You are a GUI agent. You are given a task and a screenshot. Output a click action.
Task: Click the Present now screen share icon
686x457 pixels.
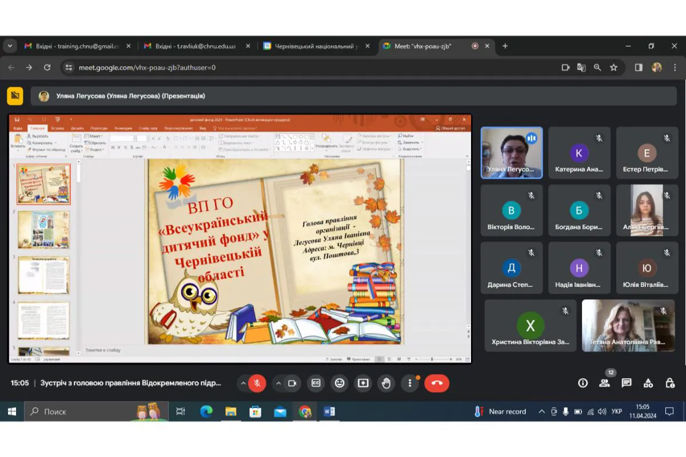tap(363, 383)
